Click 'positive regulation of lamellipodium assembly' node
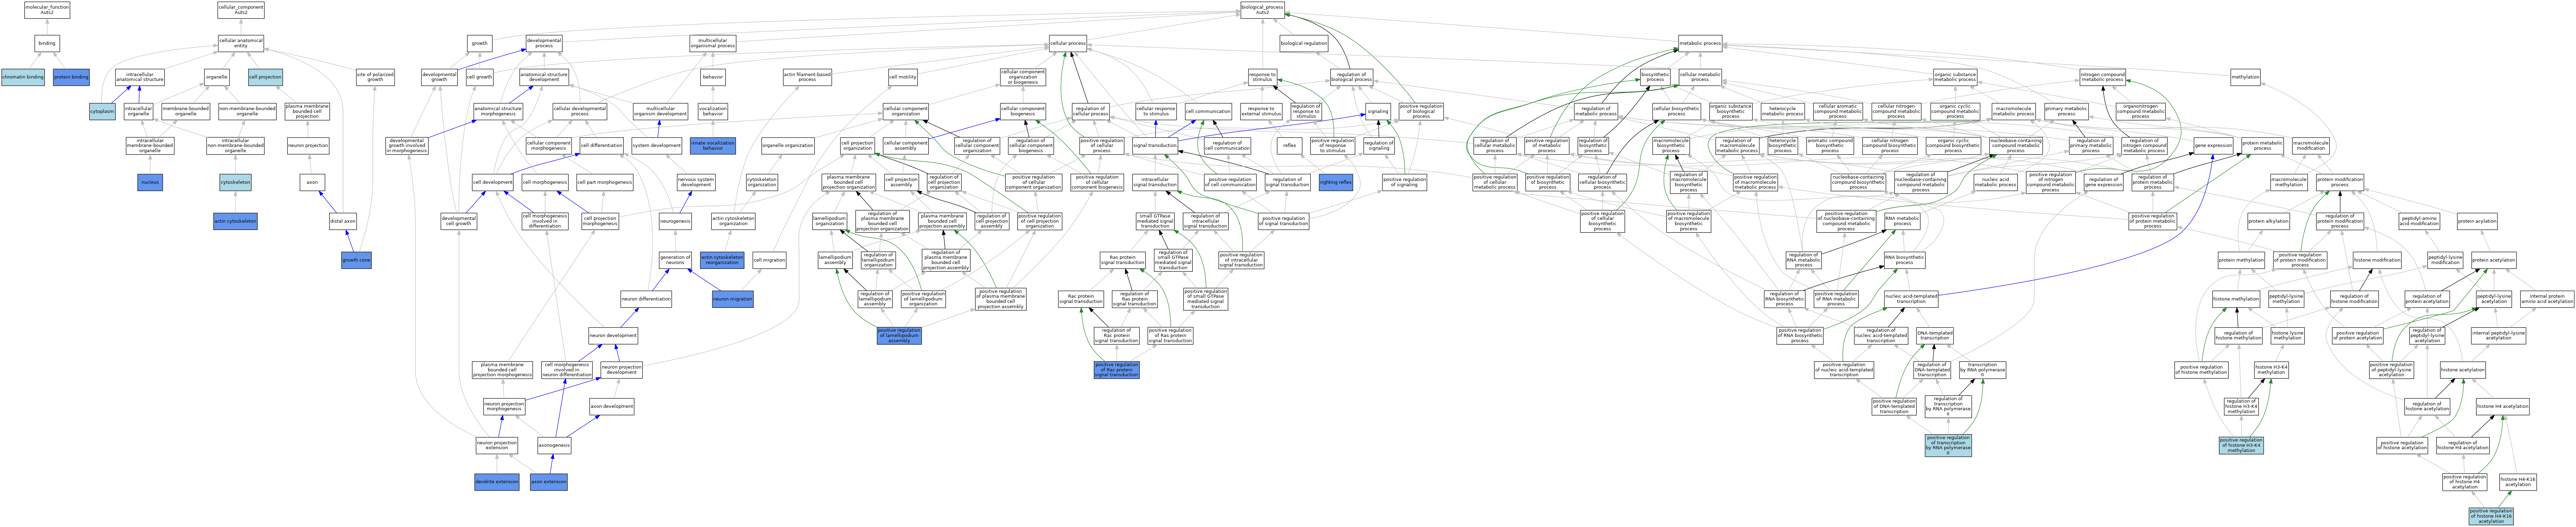 pyautogui.click(x=899, y=336)
